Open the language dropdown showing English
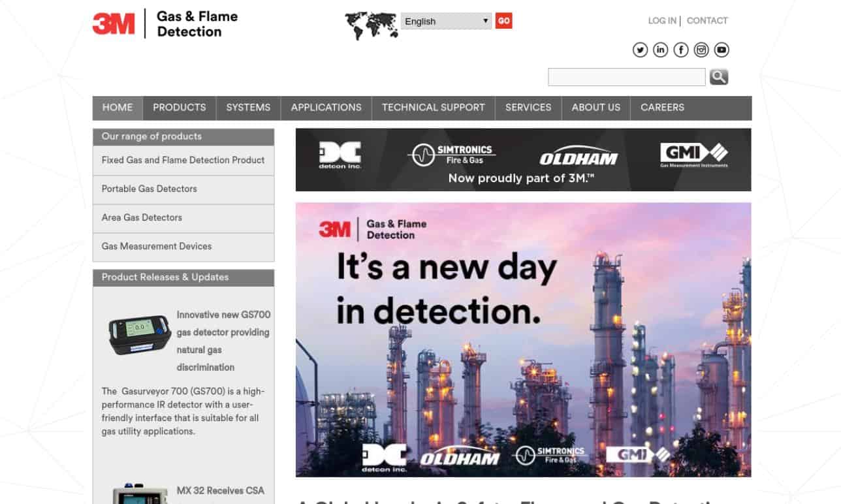 tap(446, 21)
